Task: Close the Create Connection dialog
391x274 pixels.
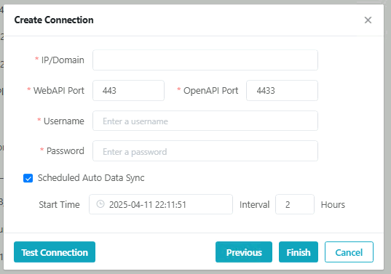Action: pos(368,20)
